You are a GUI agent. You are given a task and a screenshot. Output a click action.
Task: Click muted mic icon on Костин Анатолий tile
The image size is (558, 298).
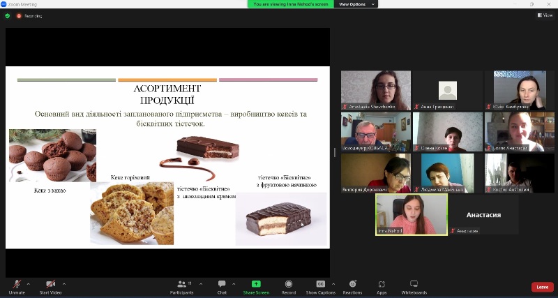(489, 190)
